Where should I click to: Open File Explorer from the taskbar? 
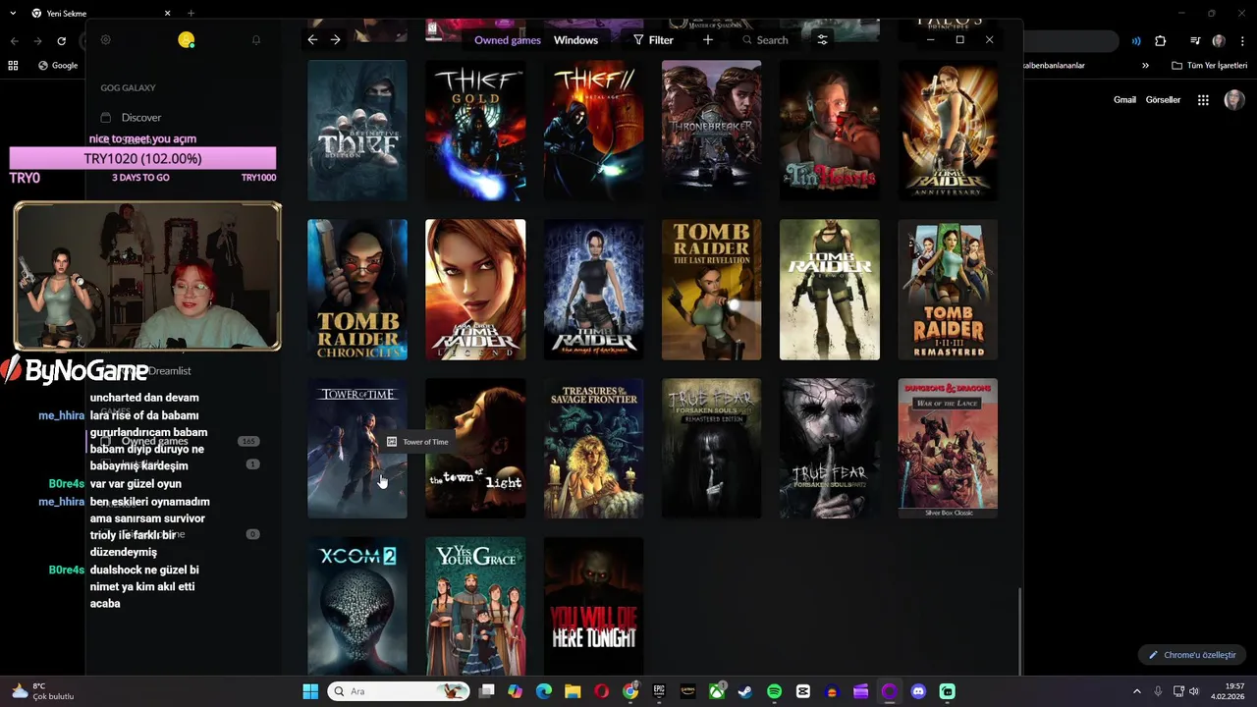click(x=573, y=691)
